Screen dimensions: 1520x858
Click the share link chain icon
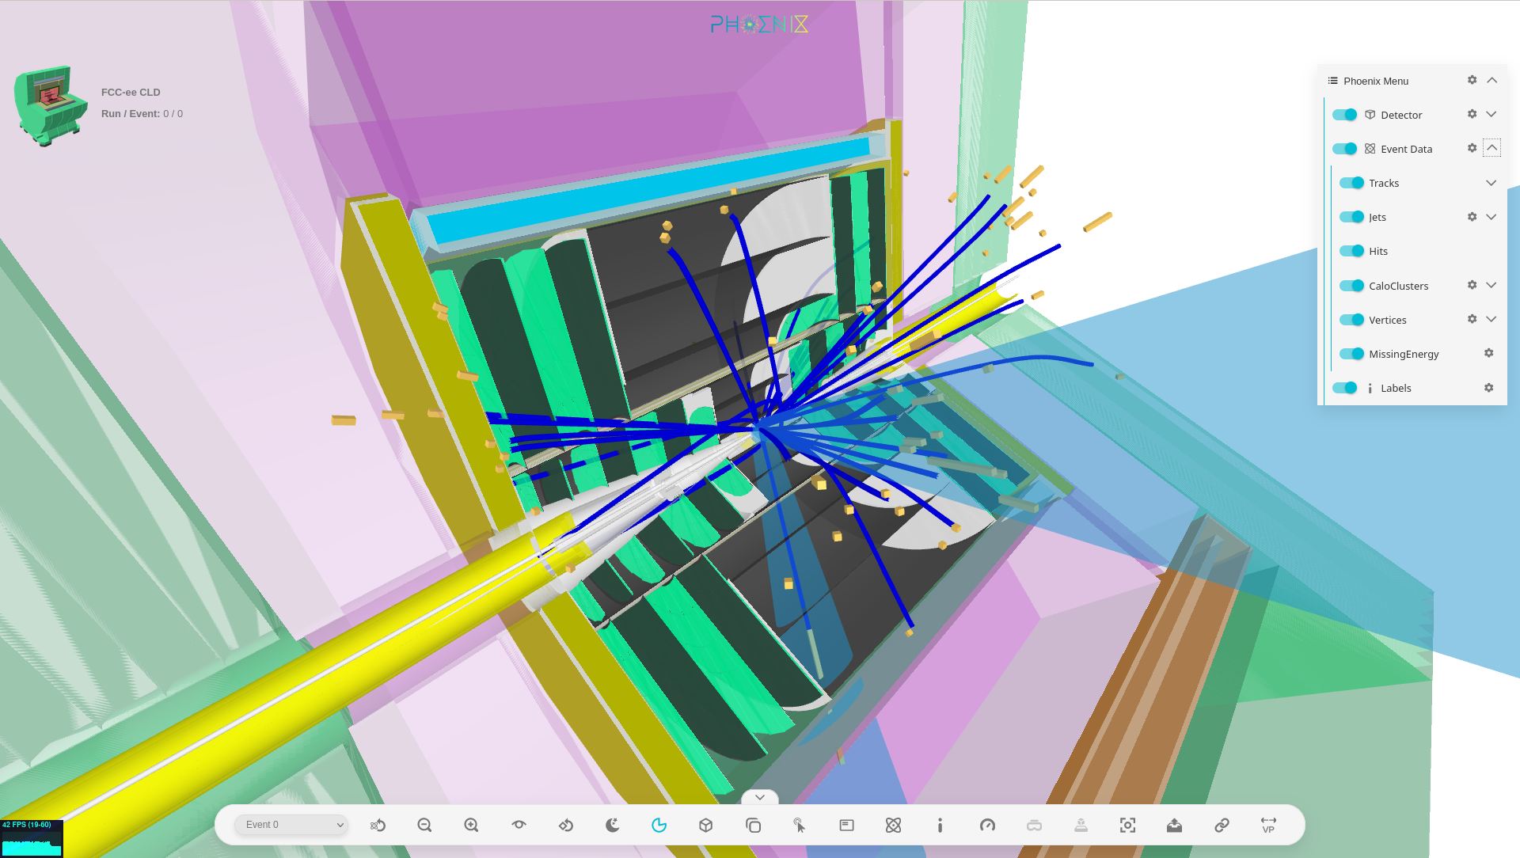point(1222,825)
